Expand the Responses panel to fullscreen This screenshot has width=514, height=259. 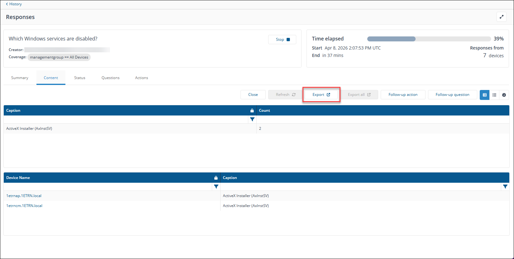click(x=501, y=17)
